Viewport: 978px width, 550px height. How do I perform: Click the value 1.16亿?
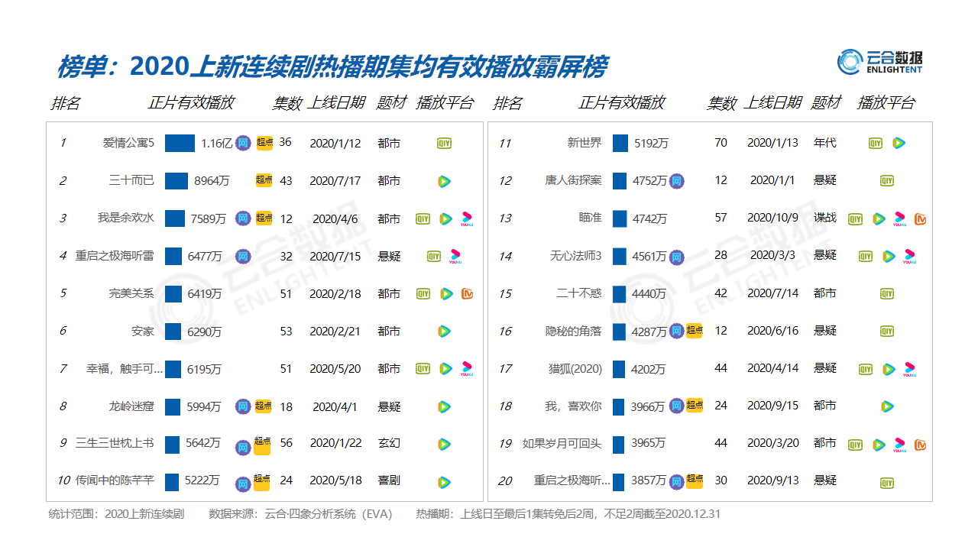(x=216, y=143)
